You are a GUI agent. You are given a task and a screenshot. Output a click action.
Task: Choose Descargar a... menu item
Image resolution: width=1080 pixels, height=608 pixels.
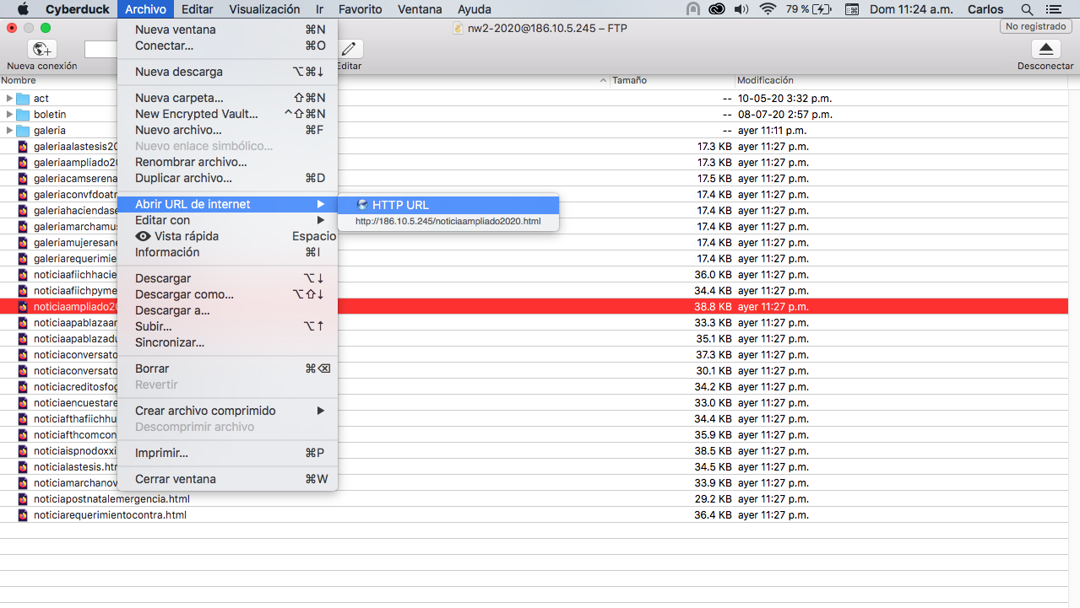tap(227, 310)
